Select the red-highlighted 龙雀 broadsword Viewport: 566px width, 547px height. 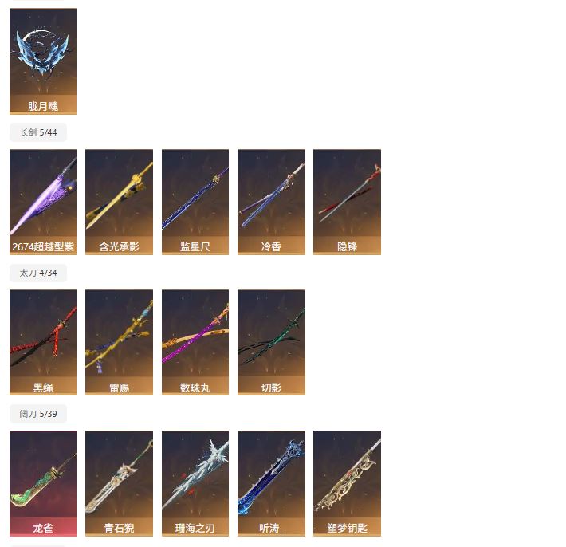43,483
